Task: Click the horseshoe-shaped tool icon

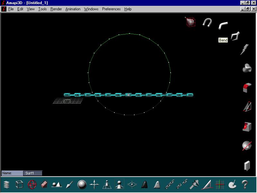Action: point(207,22)
